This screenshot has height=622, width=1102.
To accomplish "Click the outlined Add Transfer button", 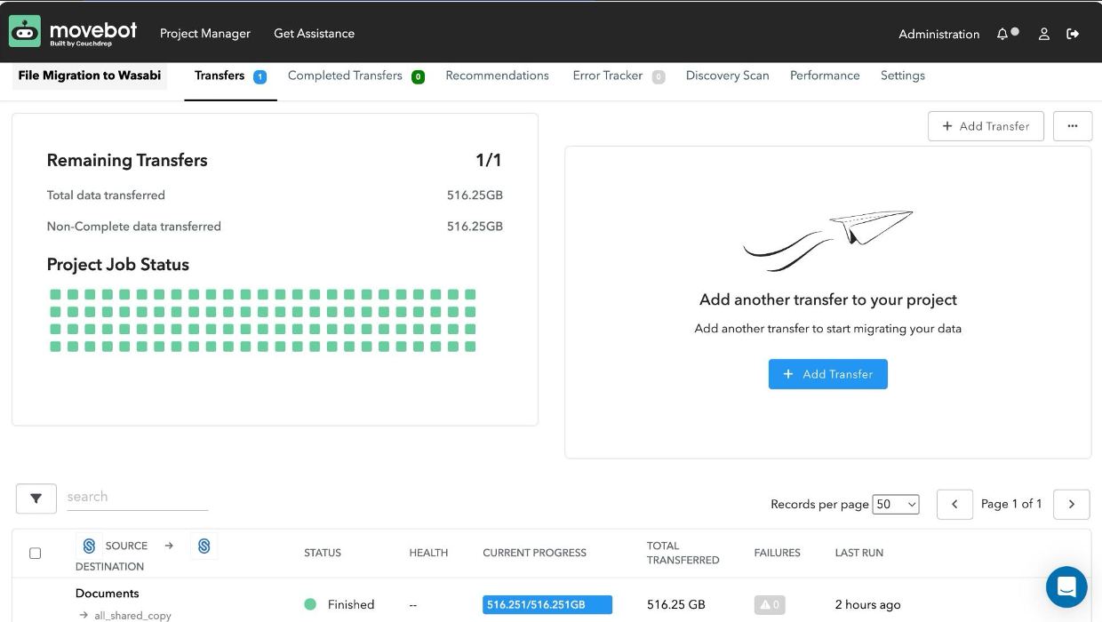I will (986, 126).
